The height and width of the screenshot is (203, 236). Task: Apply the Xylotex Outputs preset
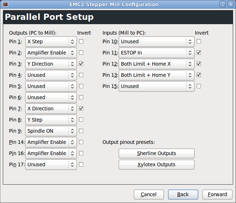(x=157, y=164)
